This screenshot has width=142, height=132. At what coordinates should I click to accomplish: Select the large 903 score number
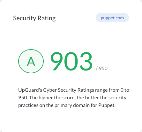point(71,61)
